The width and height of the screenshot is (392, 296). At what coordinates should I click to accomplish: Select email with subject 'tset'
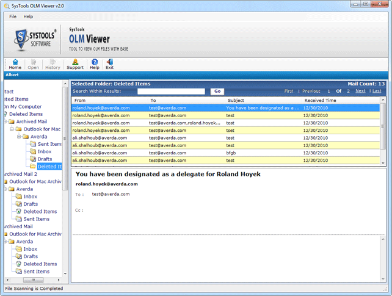225,131
